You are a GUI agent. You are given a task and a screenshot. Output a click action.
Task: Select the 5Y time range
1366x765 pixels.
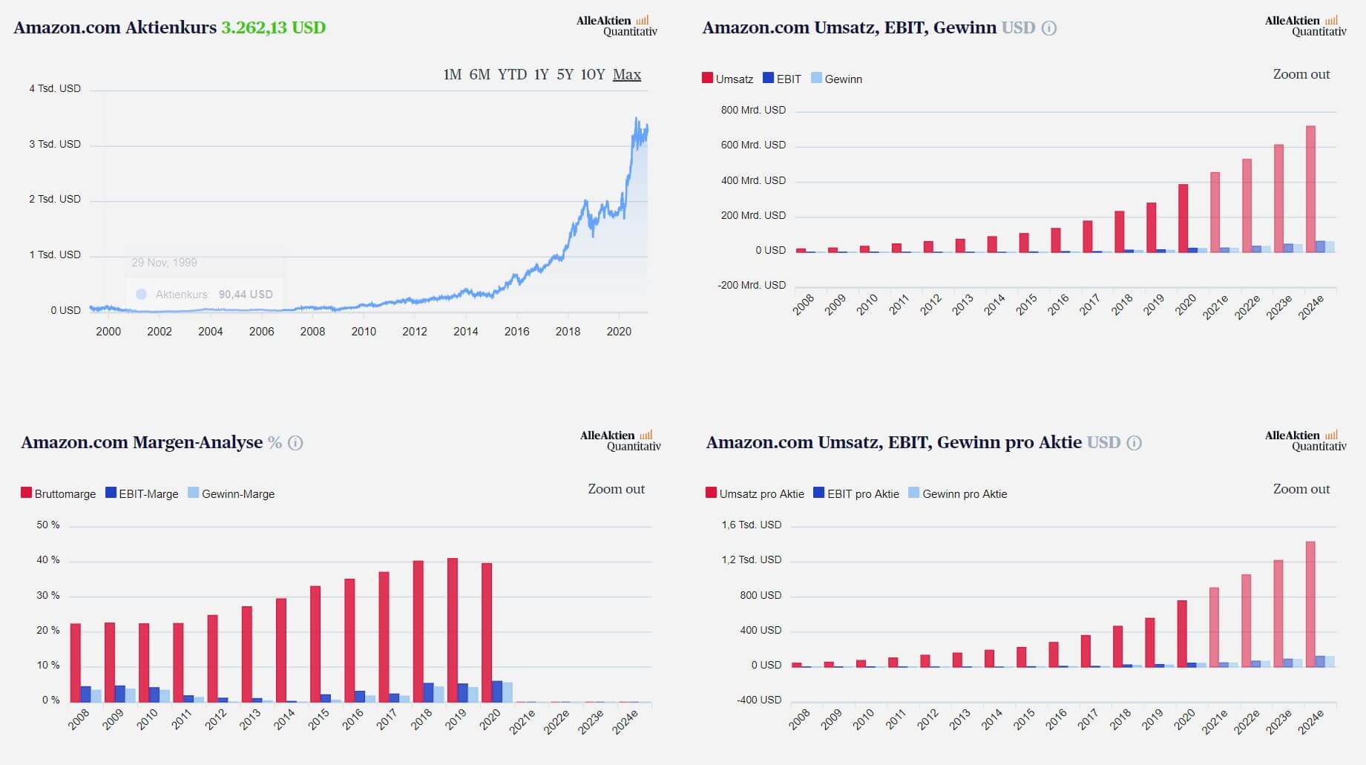click(x=565, y=74)
